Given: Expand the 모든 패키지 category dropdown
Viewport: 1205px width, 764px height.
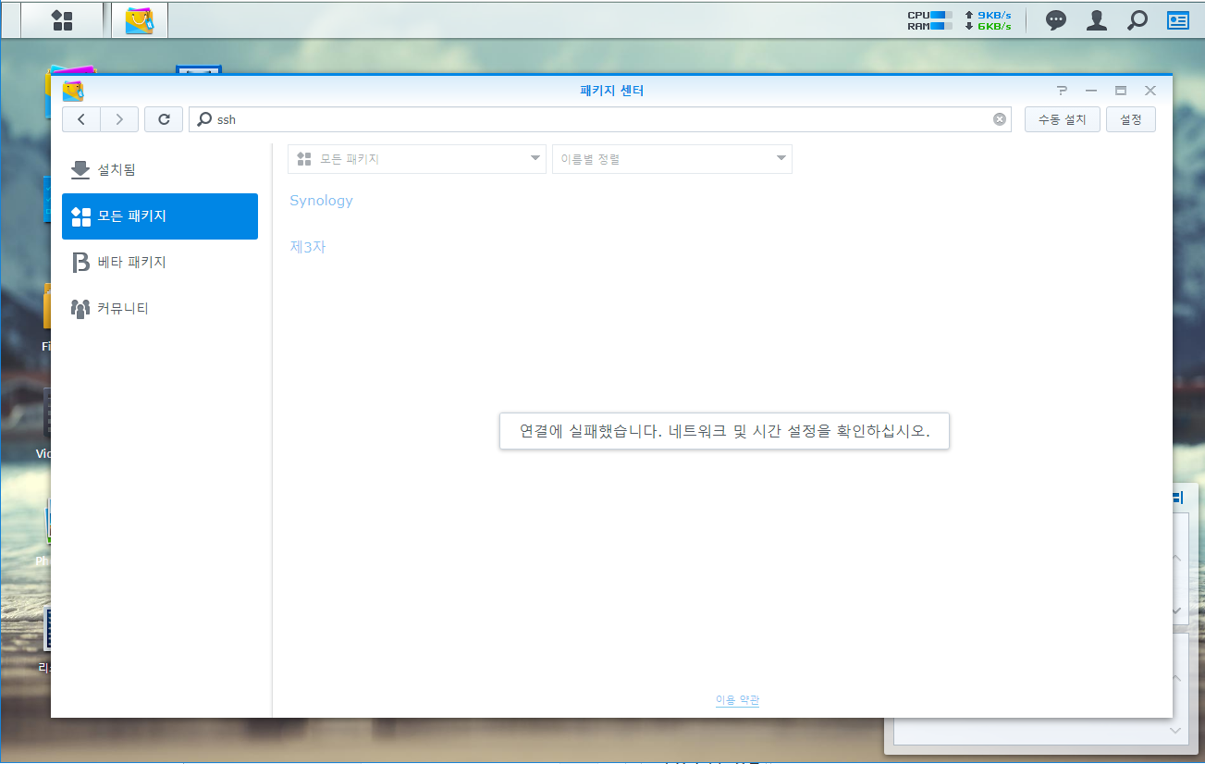Looking at the screenshot, I should [x=417, y=159].
